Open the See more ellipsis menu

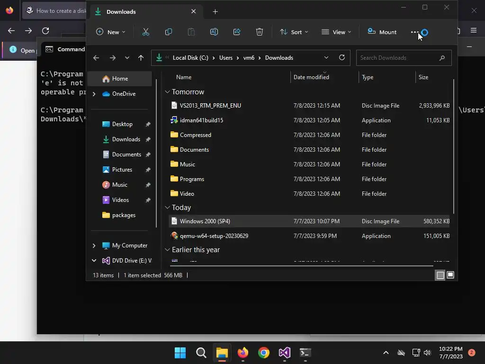click(x=414, y=32)
